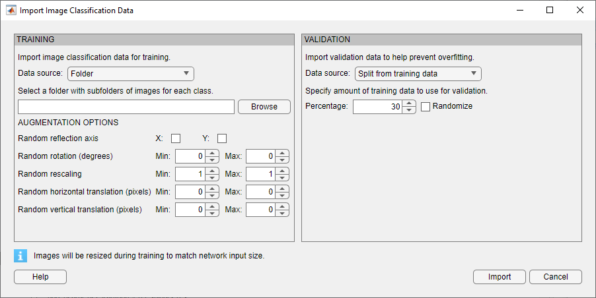The height and width of the screenshot is (298, 596).
Task: Decrease Random rescaling Min value
Action: [212, 178]
